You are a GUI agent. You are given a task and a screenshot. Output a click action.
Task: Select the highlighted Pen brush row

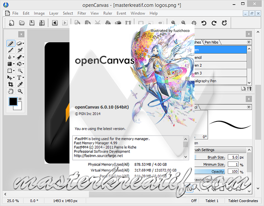coord(221,50)
